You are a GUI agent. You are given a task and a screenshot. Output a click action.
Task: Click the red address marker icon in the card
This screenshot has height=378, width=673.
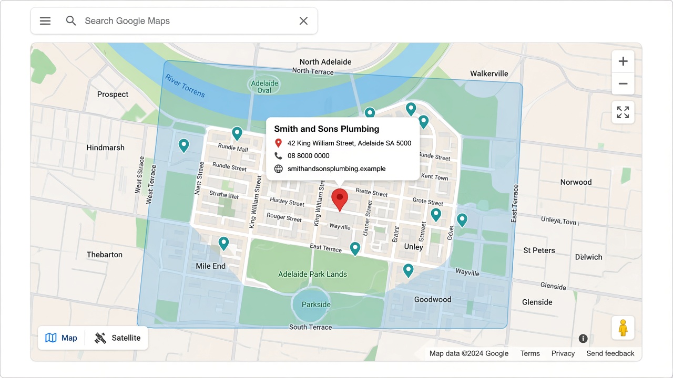pos(278,143)
